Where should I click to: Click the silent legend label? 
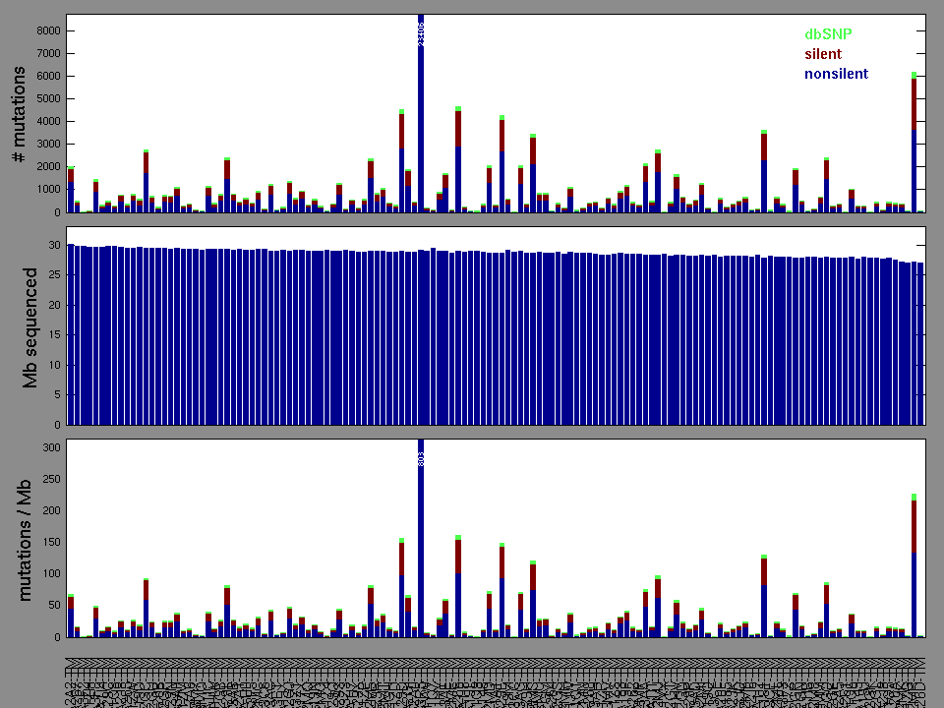(823, 54)
